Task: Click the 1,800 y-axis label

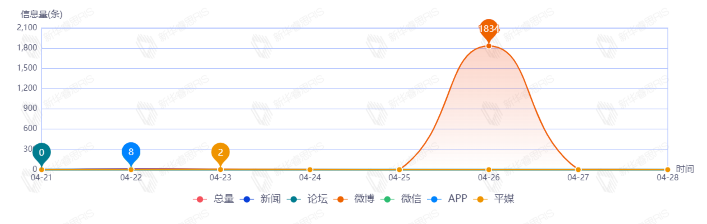Action: point(27,48)
